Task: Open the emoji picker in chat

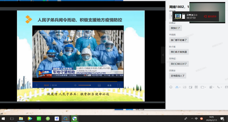Action: click(171, 87)
